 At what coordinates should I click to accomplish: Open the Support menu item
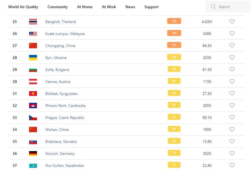151,7
